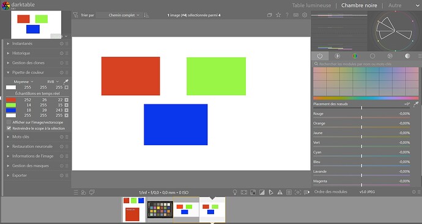Remove the green live sample
The width and height of the screenshot is (422, 224).
coord(67,105)
